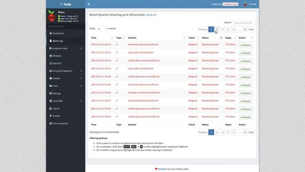Click the raspberrypi hostname badge
Screen dimensions: 305x172
[x=230, y=4]
